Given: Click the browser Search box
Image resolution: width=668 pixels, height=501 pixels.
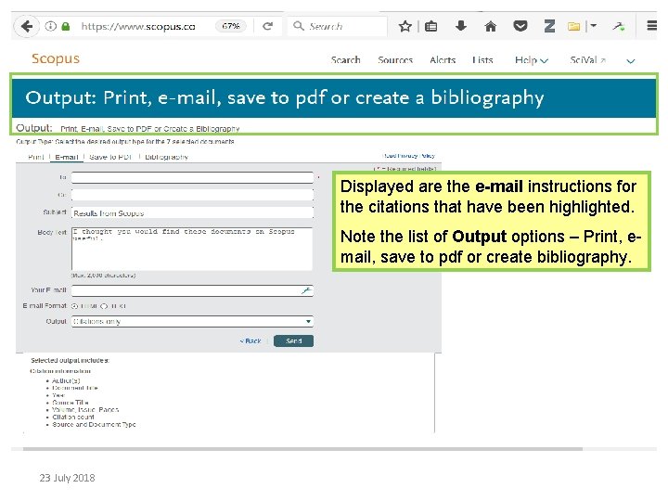Looking at the screenshot, I should 338,26.
